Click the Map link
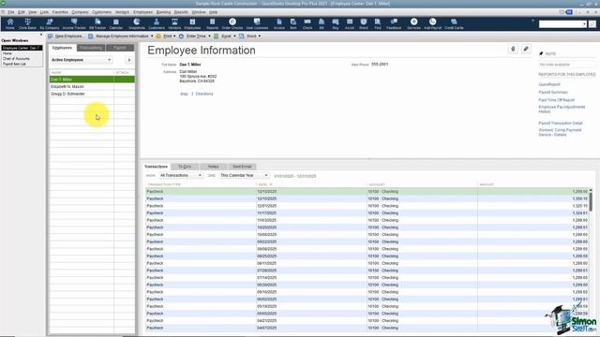Screen dimensions: 600x337 pos(184,94)
